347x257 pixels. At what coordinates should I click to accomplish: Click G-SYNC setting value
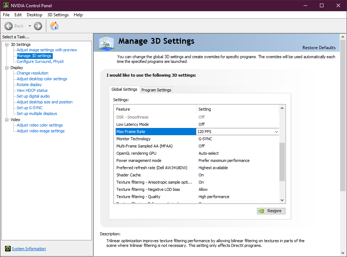[x=205, y=139]
